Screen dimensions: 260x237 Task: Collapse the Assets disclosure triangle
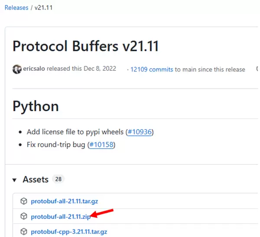(x=15, y=180)
